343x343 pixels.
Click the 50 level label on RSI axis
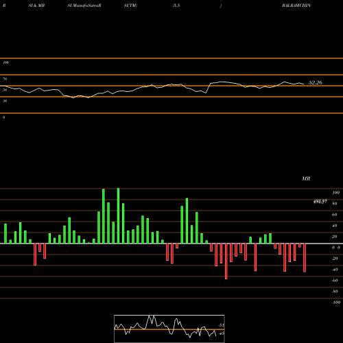[x=5, y=90]
